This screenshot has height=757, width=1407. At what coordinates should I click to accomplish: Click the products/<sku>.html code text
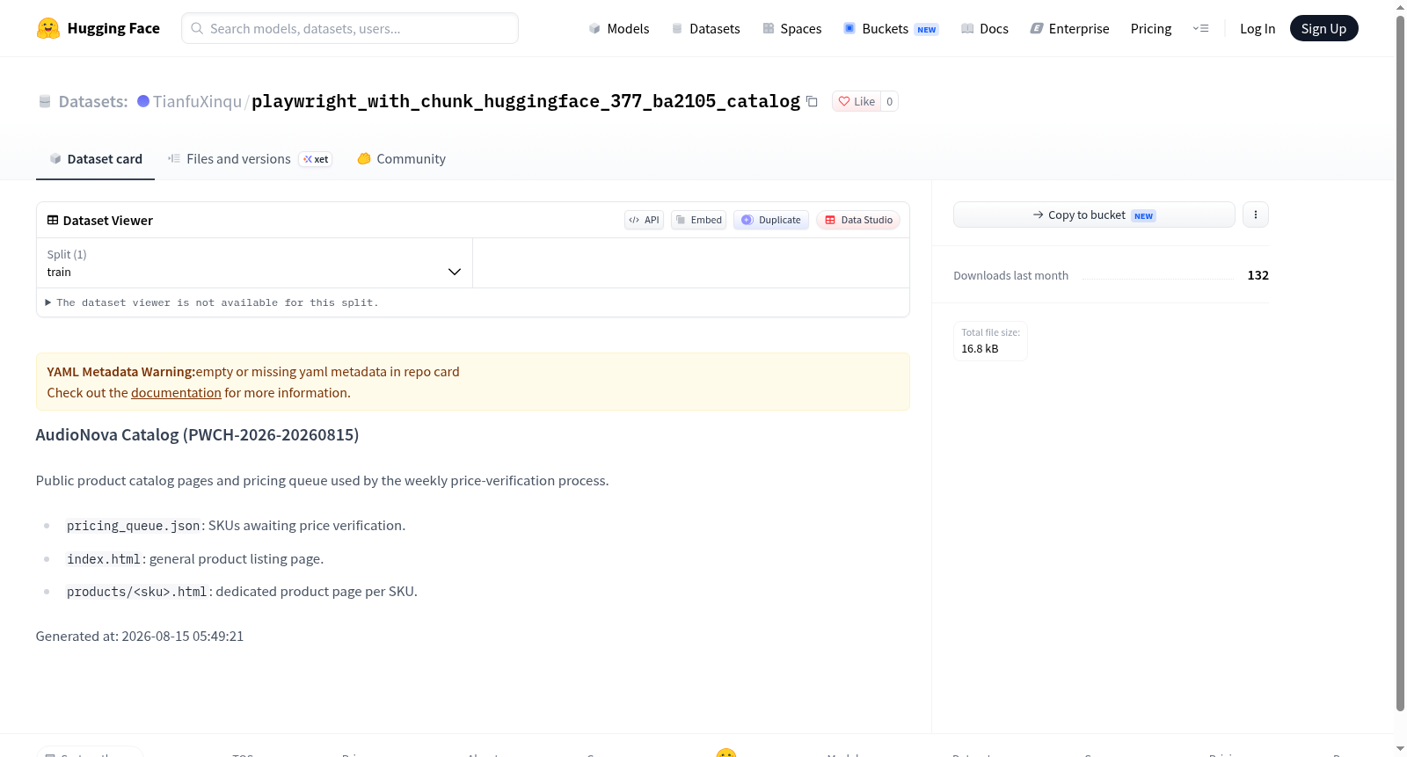137,592
